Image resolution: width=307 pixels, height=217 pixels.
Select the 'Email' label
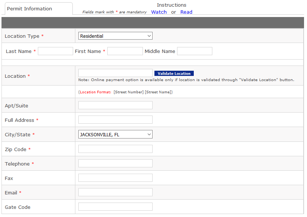click(11, 193)
